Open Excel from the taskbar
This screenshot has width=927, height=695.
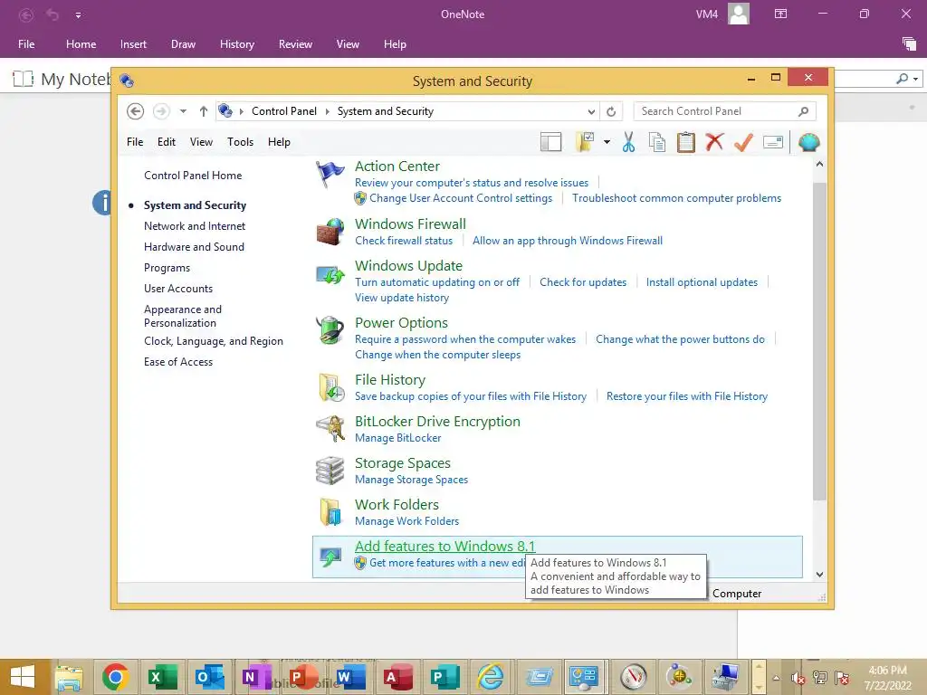pos(163,677)
